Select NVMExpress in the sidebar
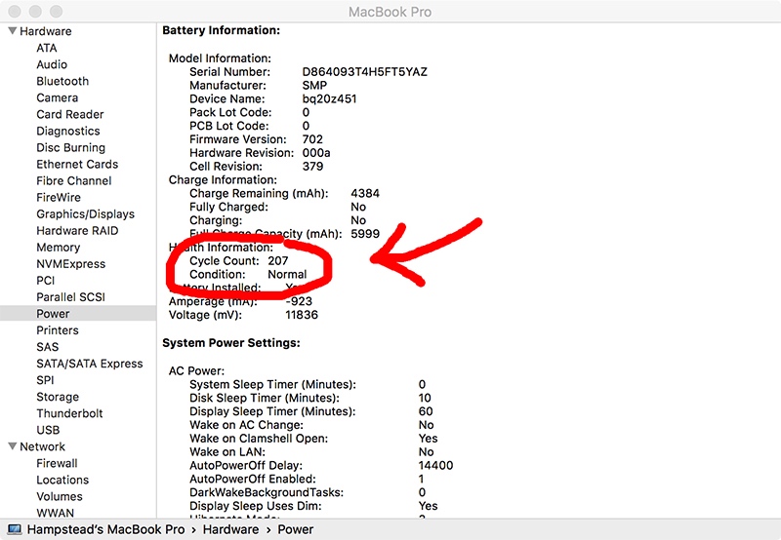 (x=70, y=264)
